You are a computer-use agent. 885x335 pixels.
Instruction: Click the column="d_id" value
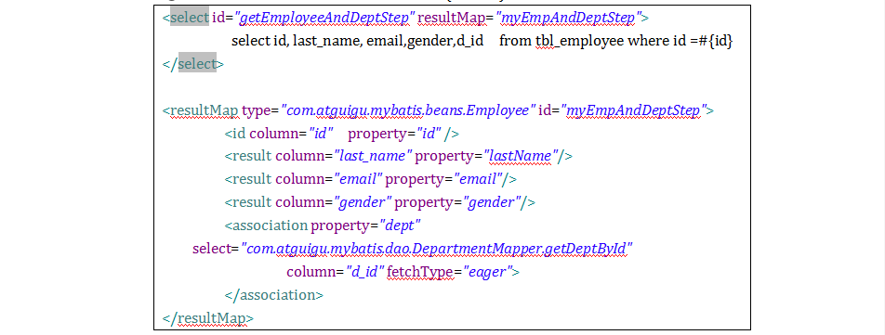(365, 272)
